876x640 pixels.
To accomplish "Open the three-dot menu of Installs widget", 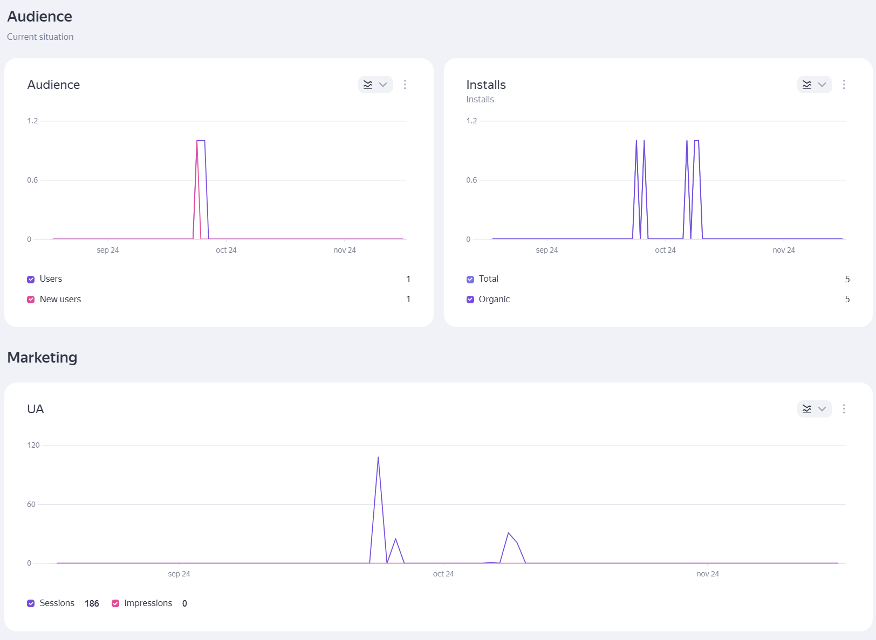I will pos(844,85).
